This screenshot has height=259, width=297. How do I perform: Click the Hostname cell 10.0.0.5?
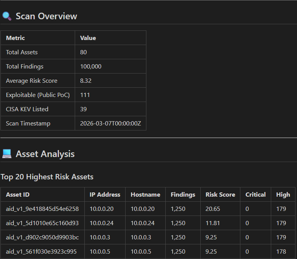click(x=141, y=251)
